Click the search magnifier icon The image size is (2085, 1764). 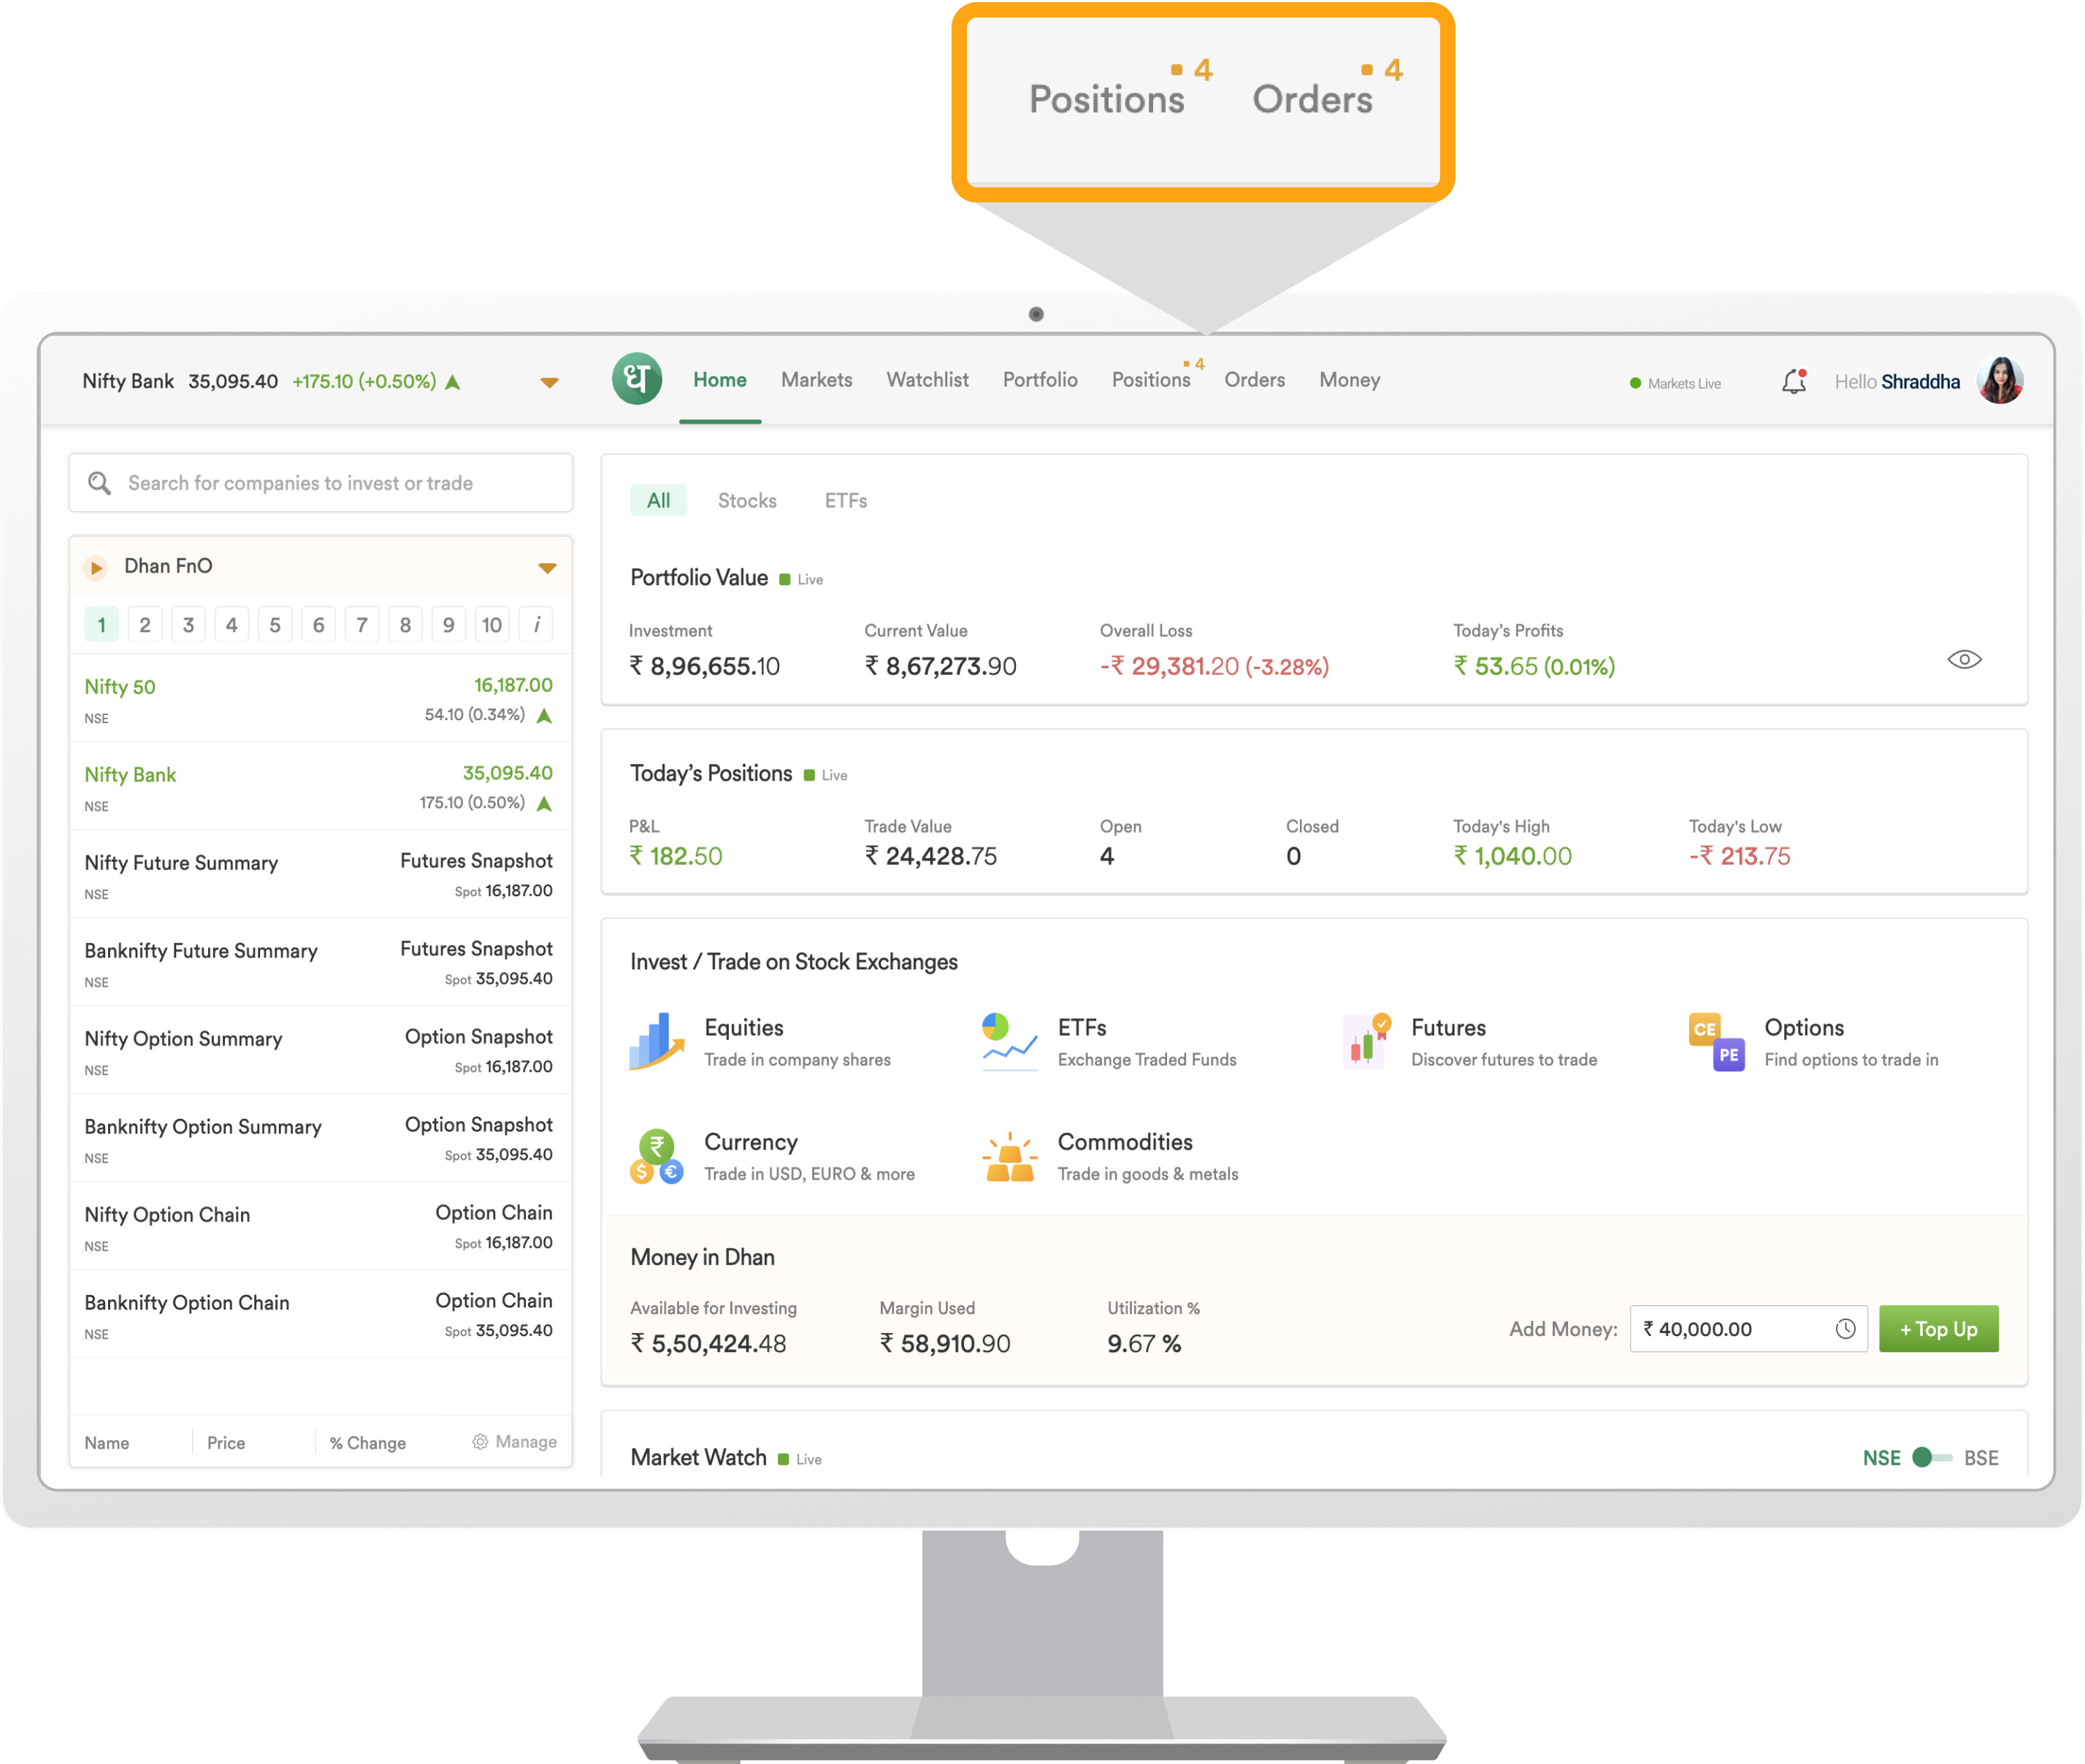(99, 483)
